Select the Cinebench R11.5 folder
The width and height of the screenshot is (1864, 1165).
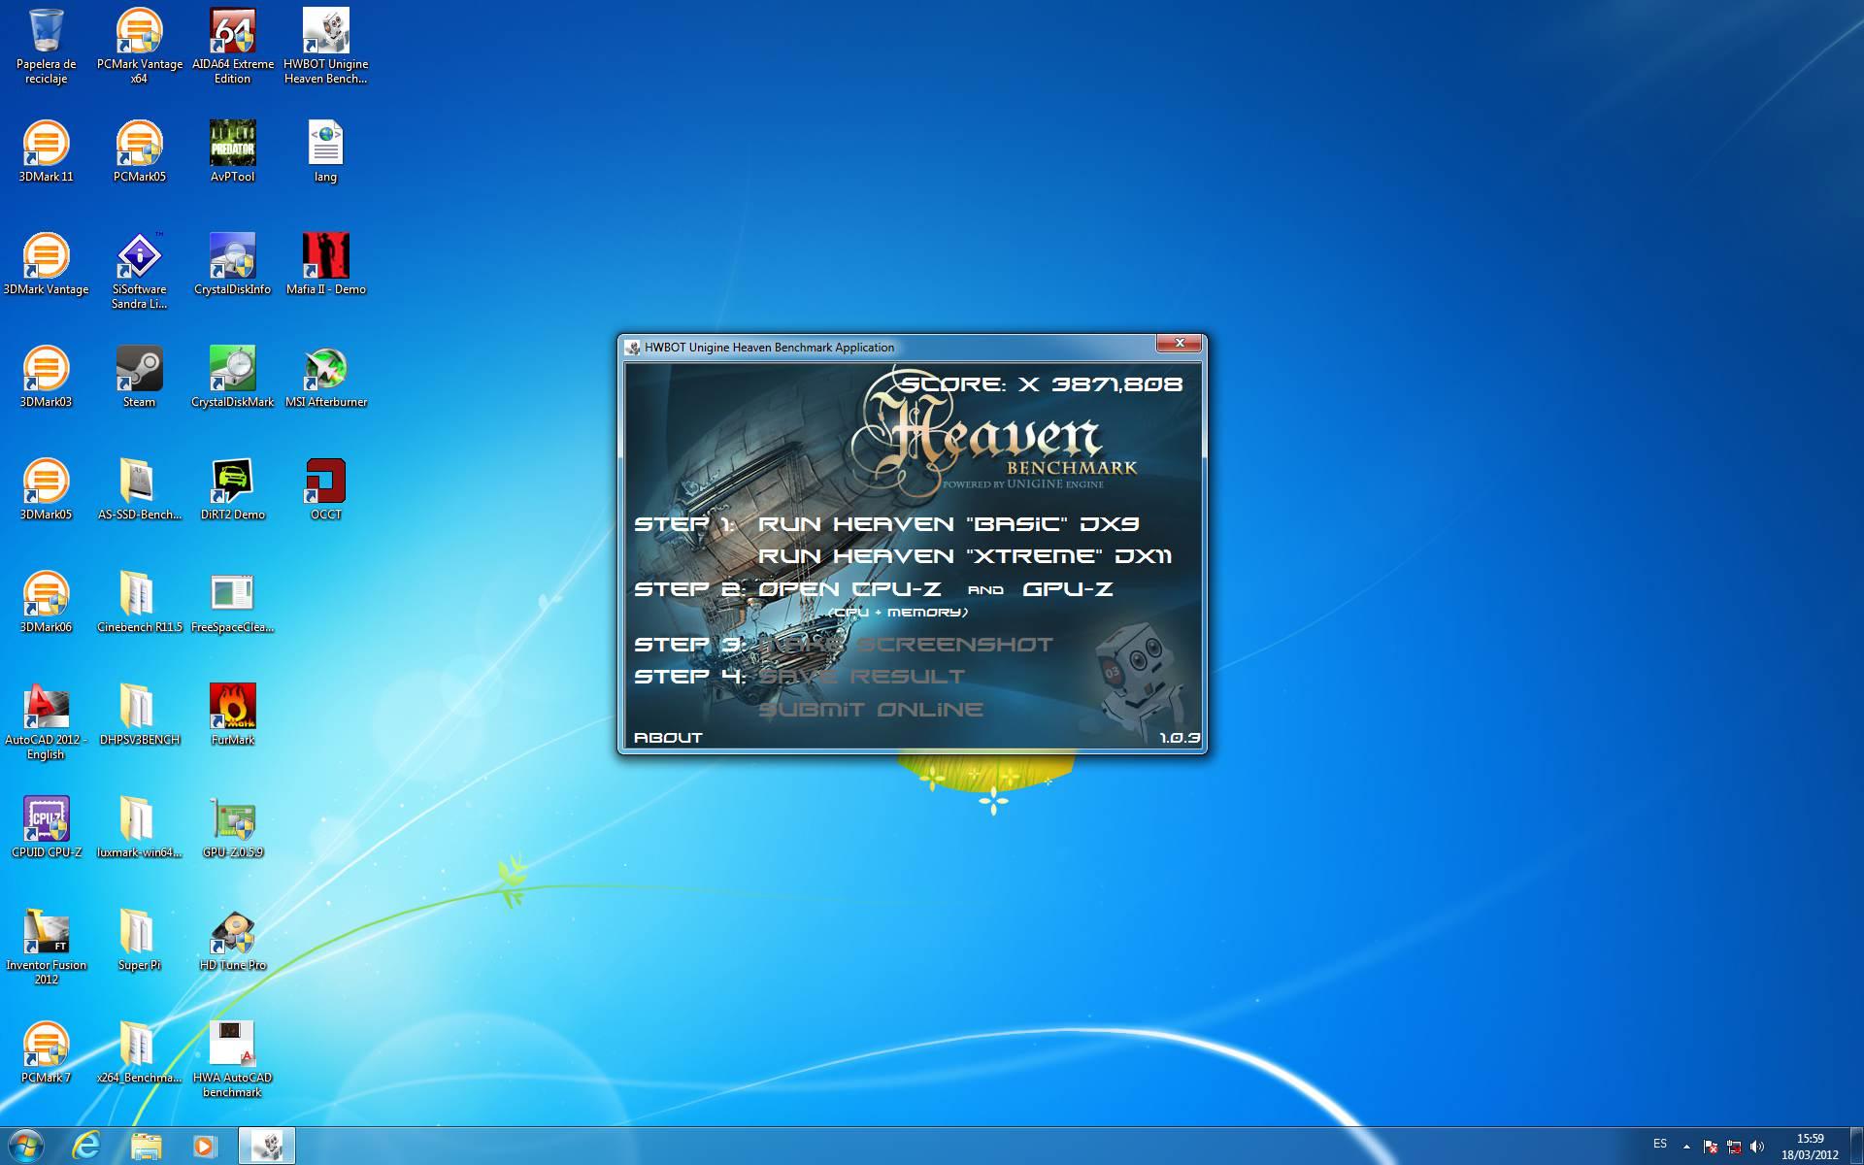pyautogui.click(x=140, y=602)
